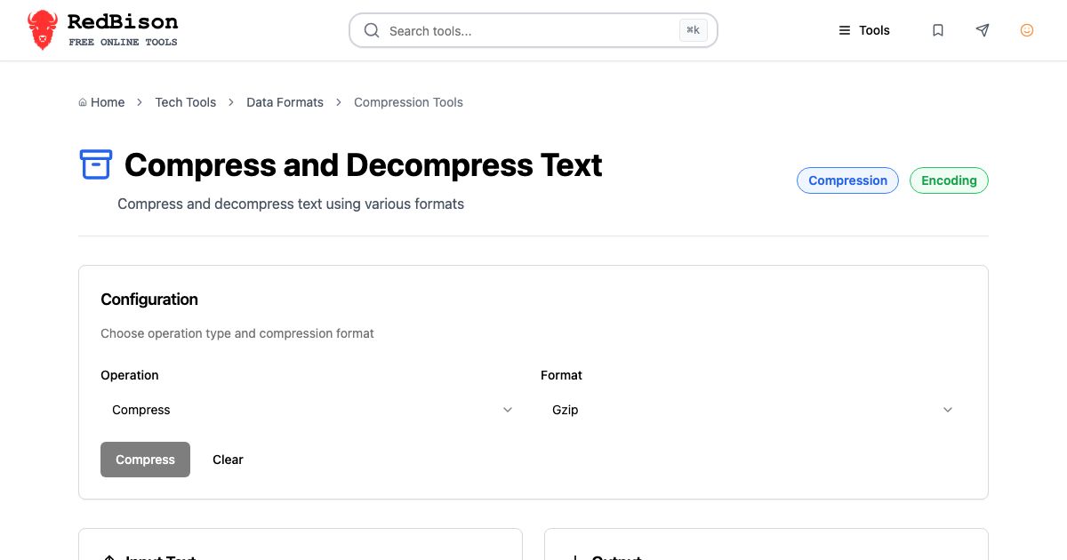Screen dimensions: 1067x560
Task: Open Data Formats breadcrumb link
Action: point(285,102)
